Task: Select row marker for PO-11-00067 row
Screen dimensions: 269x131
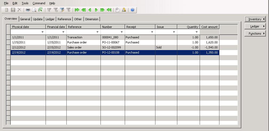Action: tap(9, 42)
